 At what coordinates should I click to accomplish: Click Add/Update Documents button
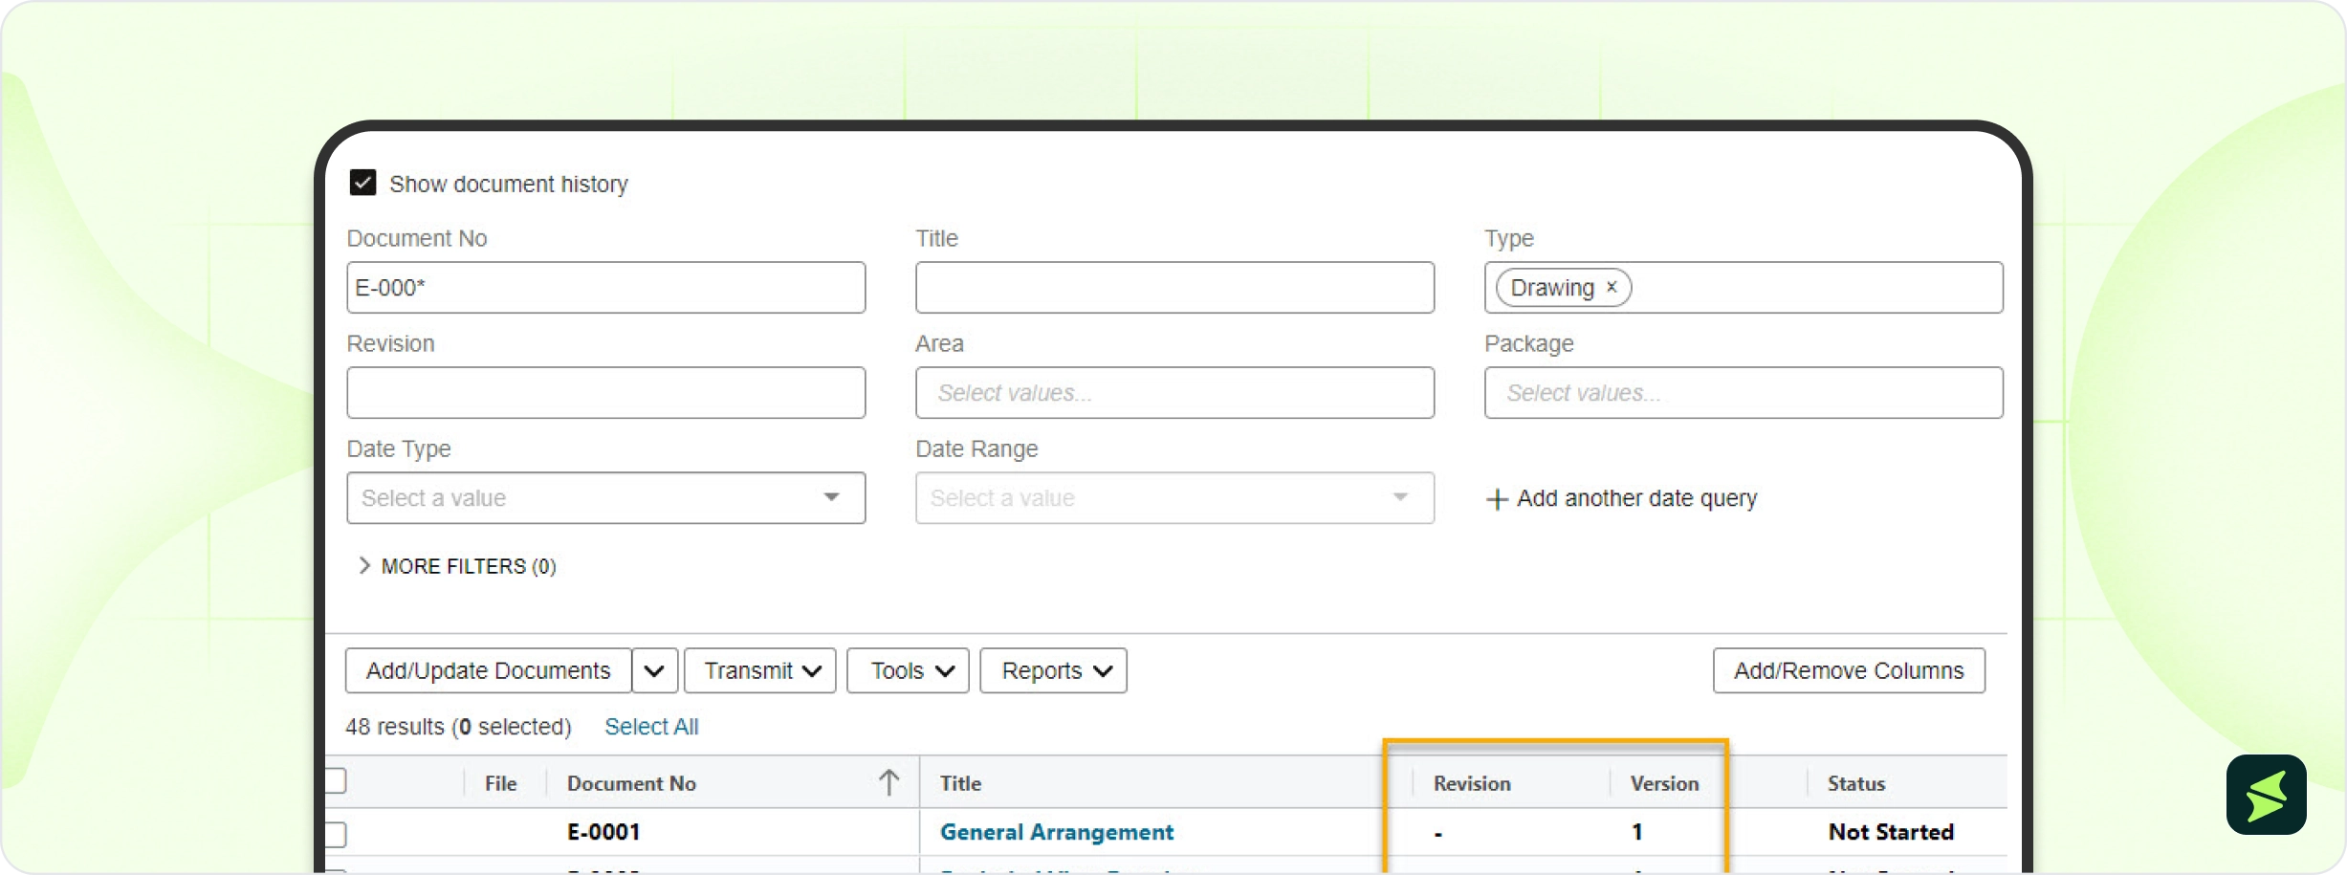488,670
